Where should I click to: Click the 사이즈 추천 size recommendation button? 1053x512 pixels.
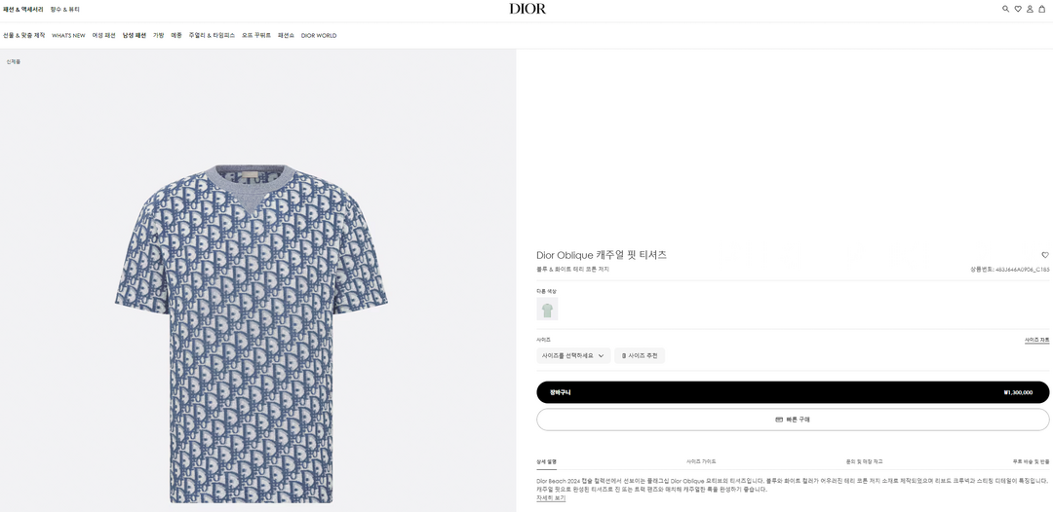(x=640, y=355)
